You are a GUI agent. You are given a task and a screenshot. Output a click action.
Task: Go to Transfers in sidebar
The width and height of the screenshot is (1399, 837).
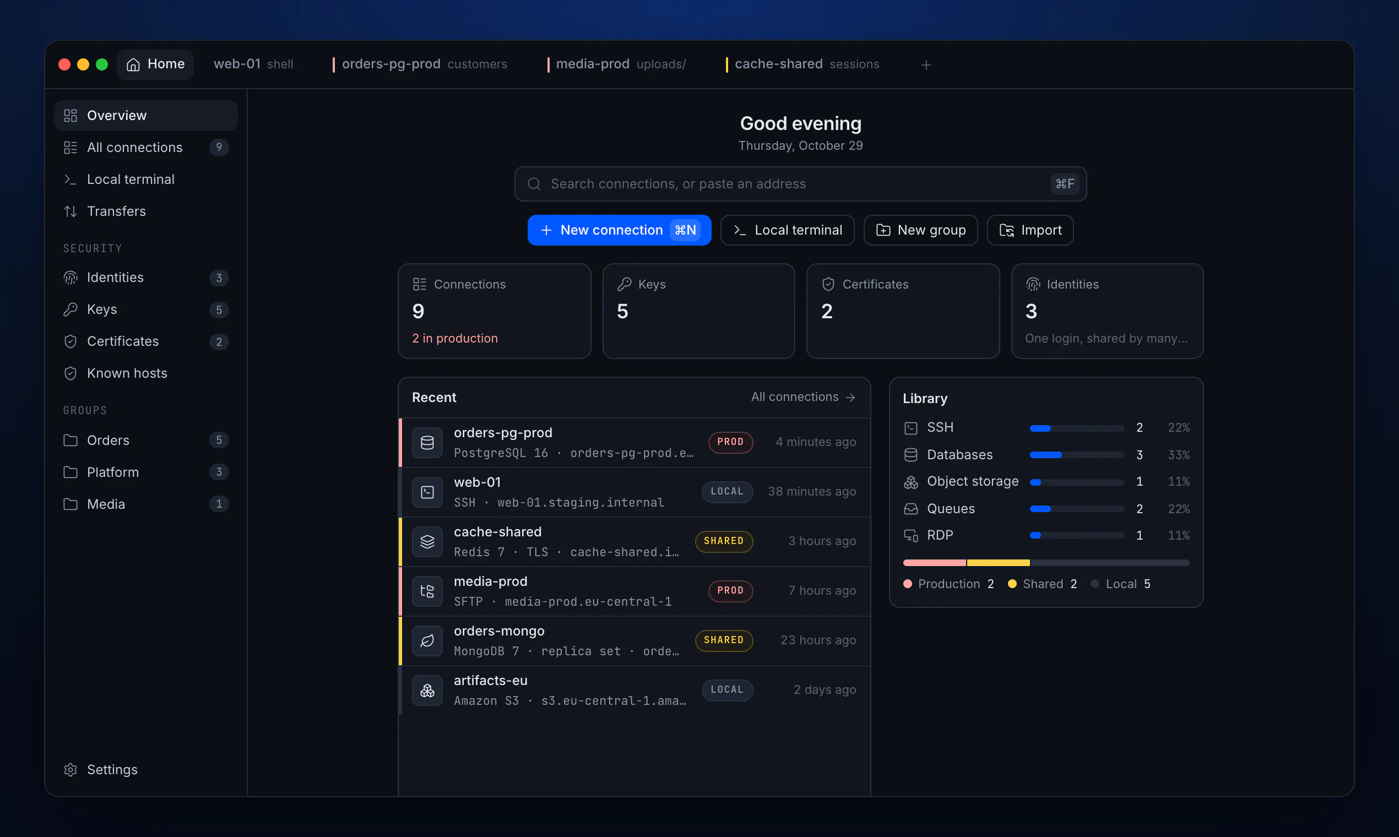pos(145,211)
